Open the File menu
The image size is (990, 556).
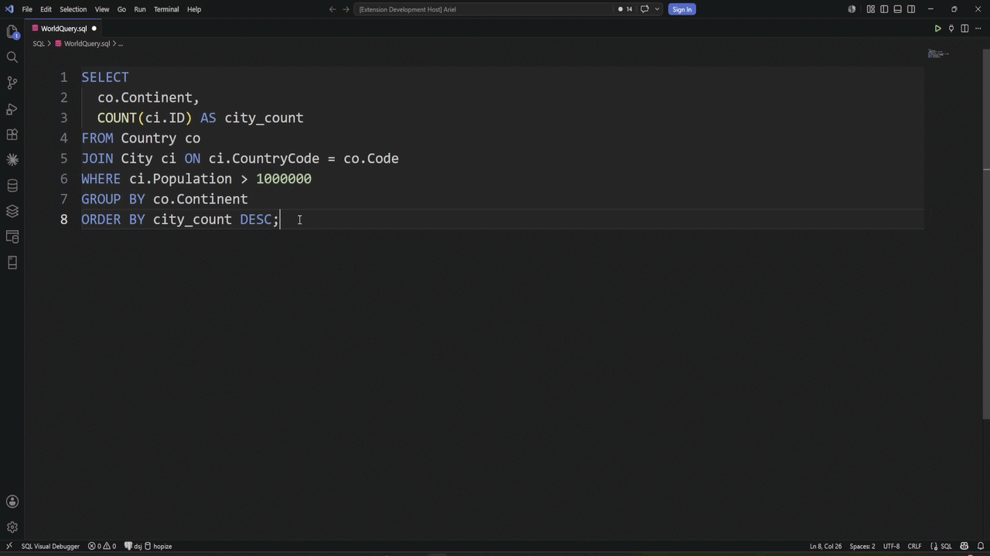pos(27,9)
